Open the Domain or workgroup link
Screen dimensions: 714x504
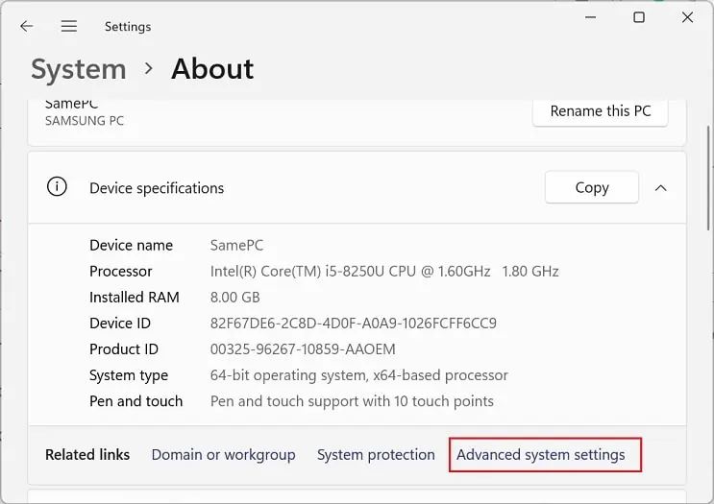(x=223, y=454)
